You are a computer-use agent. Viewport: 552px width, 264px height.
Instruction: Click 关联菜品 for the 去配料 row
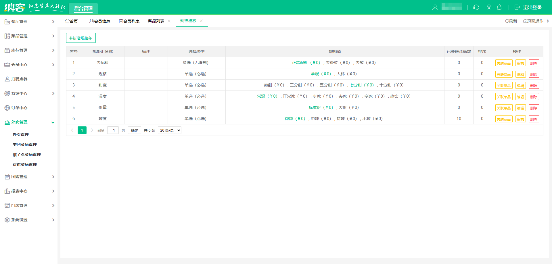click(x=504, y=63)
